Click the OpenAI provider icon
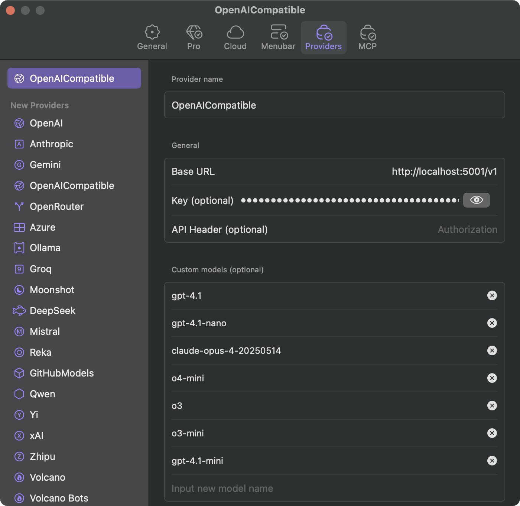Image resolution: width=520 pixels, height=506 pixels. point(19,123)
